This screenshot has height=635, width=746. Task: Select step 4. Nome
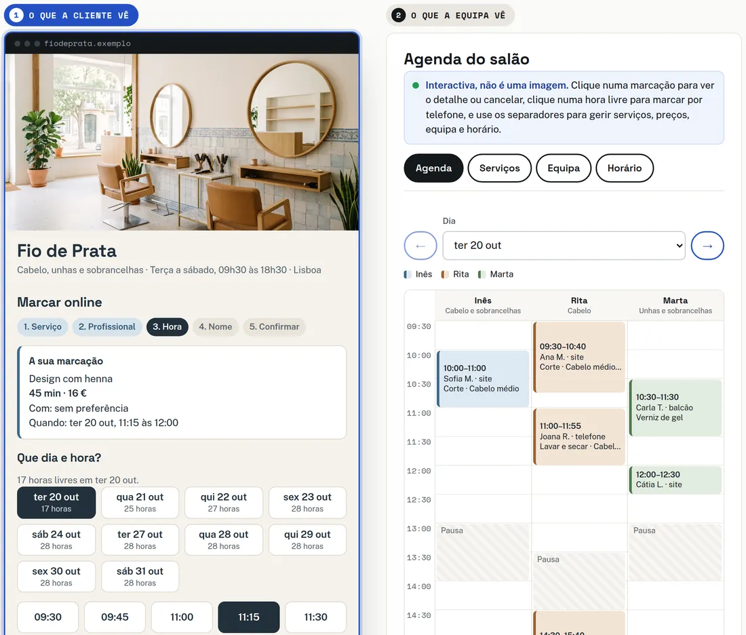216,326
